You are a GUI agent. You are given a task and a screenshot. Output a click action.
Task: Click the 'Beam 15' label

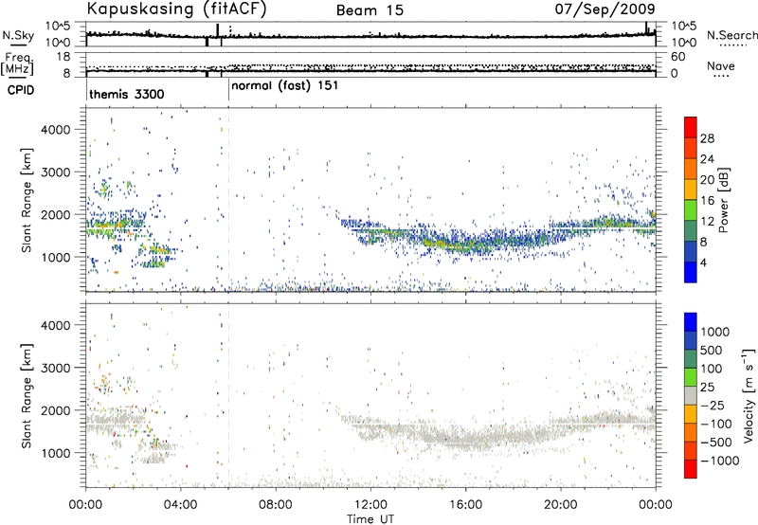pos(370,10)
